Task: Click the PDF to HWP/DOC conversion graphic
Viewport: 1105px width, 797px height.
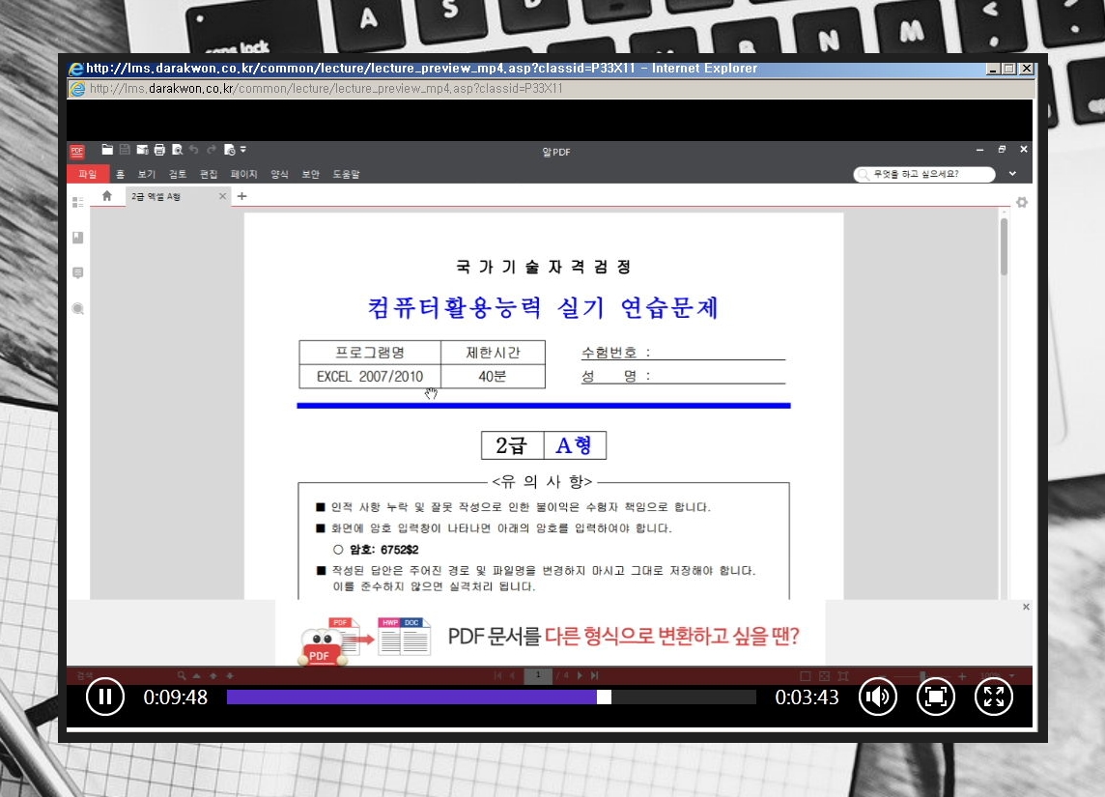Action: tap(364, 640)
